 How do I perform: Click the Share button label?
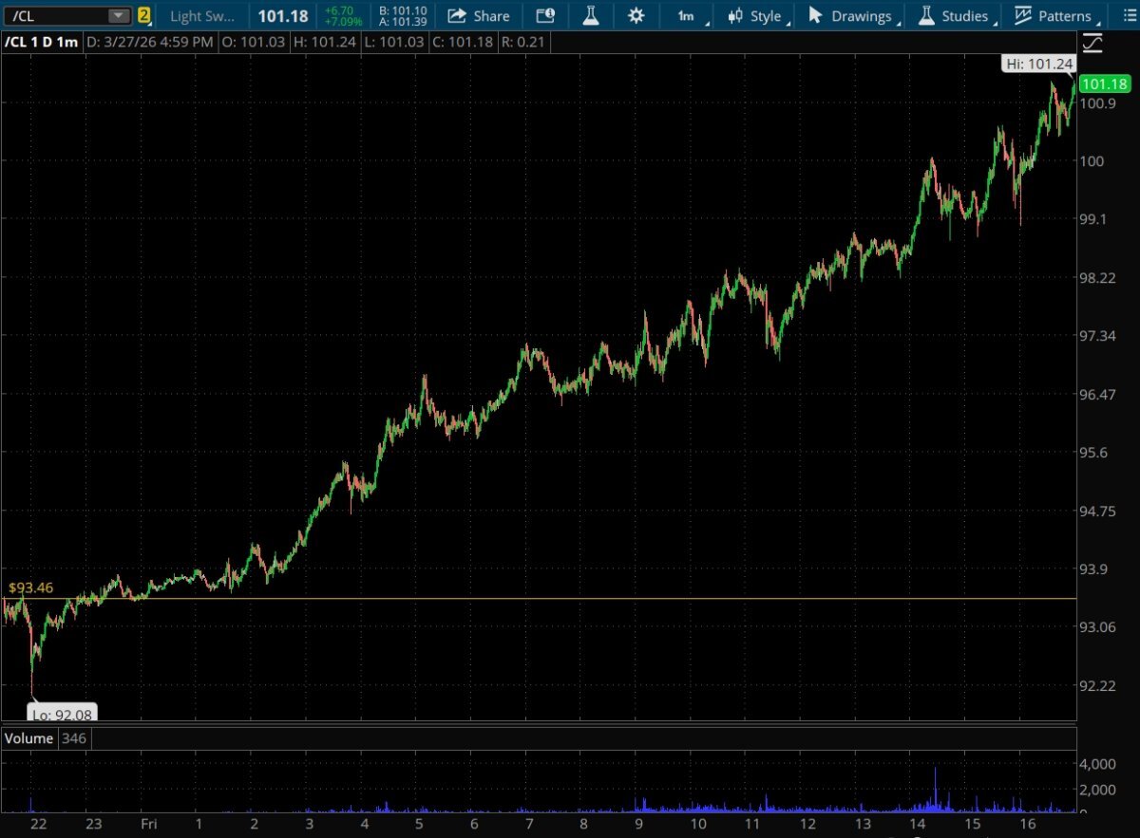[x=491, y=16]
